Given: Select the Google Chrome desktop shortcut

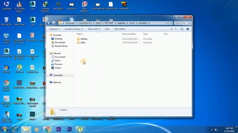Looking at the screenshot, I should point(6,86).
